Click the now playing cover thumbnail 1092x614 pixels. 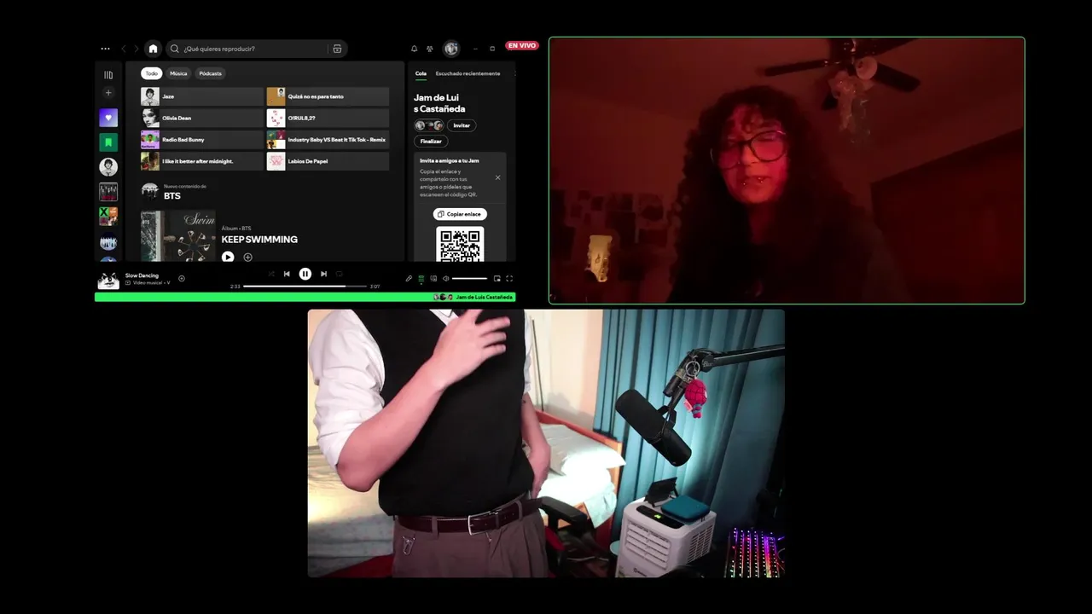[x=108, y=280]
